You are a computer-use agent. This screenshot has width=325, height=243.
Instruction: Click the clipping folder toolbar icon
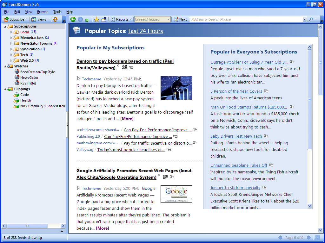[x=104, y=19]
